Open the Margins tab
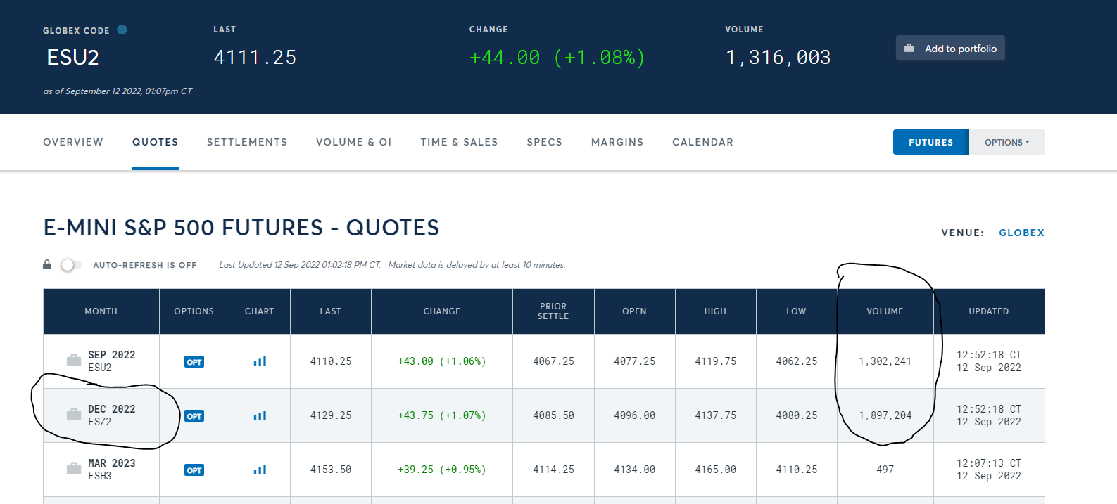Screen dimensions: 1117x504 617,142
